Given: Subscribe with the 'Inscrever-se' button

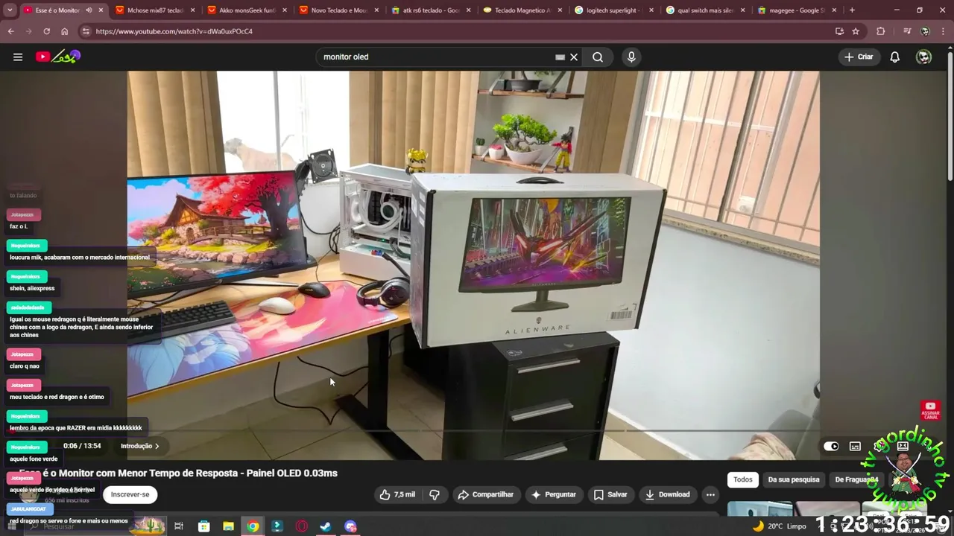Looking at the screenshot, I should 130,494.
